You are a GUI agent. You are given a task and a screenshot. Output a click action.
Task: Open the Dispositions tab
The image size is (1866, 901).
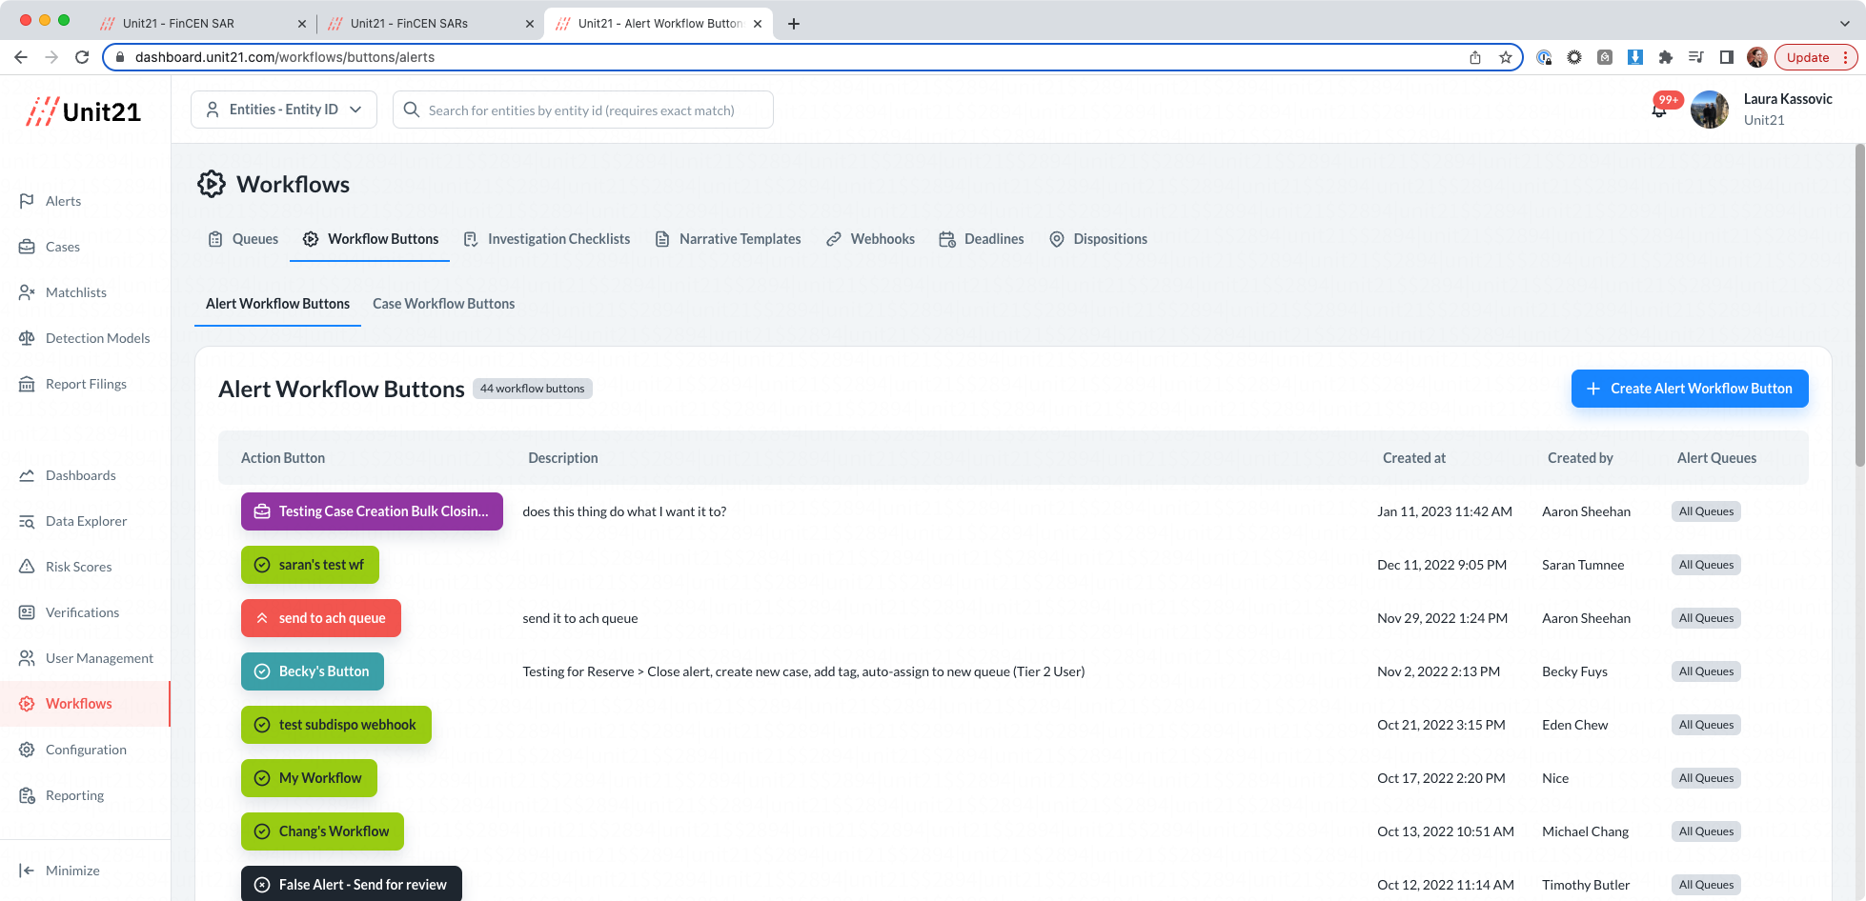point(1098,239)
